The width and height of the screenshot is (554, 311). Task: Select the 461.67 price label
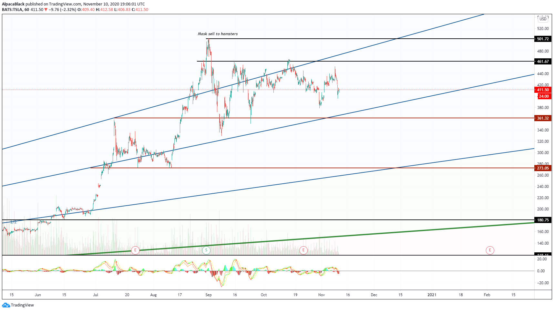pyautogui.click(x=543, y=62)
